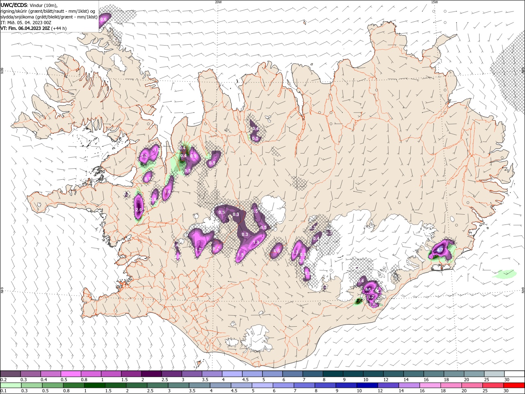Pick the bright red 30 swatch, lower legend
This screenshot has height=394, width=525.
click(514, 385)
